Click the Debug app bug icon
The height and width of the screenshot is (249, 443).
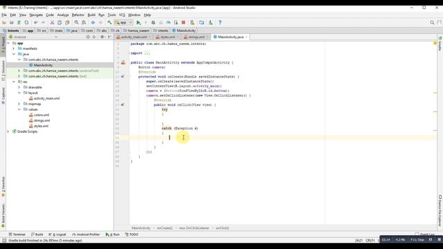pos(154,23)
